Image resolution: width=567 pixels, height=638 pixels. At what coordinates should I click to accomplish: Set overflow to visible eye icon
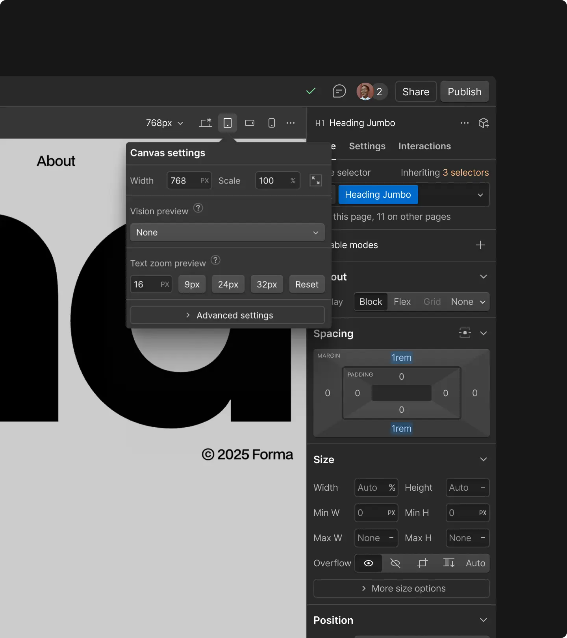(368, 563)
